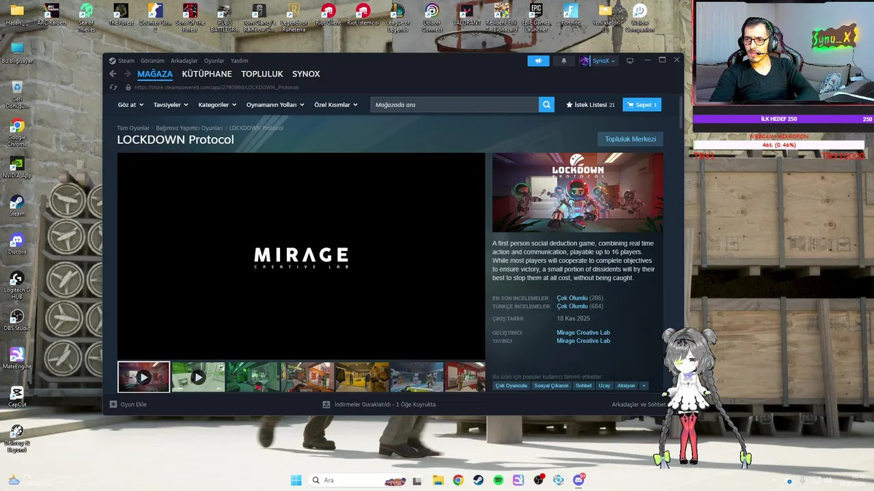Screen dimensions: 874x491
Task: Open Discord desktop icon
Action: coord(17,245)
